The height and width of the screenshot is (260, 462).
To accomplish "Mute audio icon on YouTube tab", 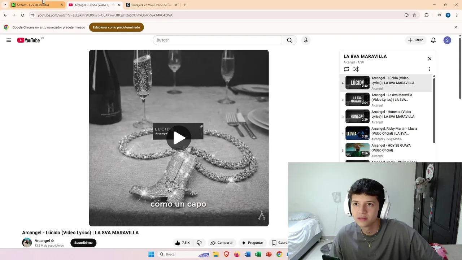I will coord(113,5).
